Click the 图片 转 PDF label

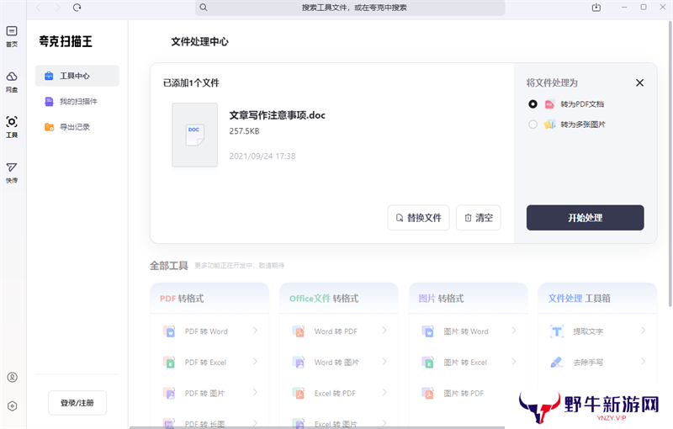[x=464, y=393]
